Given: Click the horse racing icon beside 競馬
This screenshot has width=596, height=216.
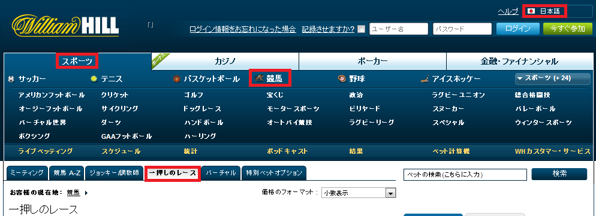Looking at the screenshot, I should click(259, 78).
